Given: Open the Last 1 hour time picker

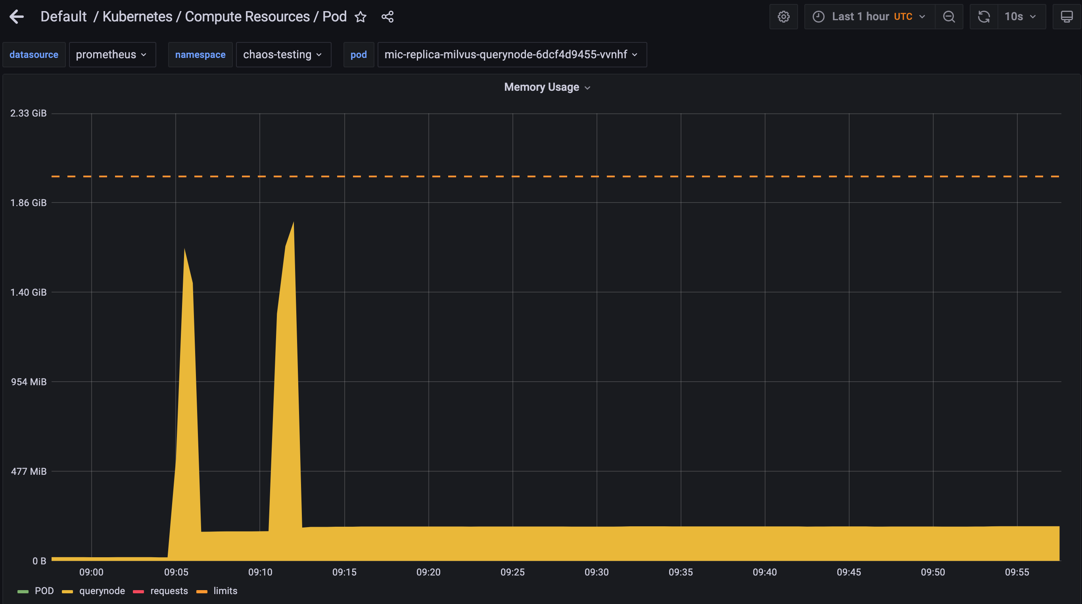Looking at the screenshot, I should [869, 16].
